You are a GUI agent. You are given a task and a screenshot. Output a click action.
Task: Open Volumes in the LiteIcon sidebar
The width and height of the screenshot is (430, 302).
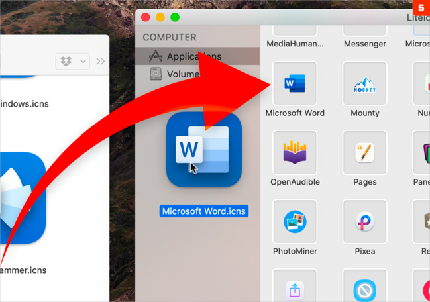tap(197, 74)
